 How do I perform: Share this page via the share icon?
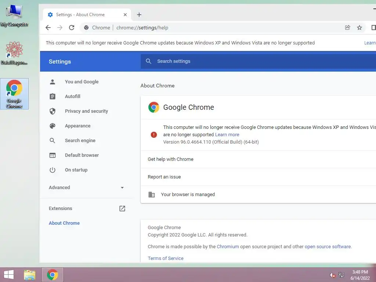pyautogui.click(x=347, y=28)
